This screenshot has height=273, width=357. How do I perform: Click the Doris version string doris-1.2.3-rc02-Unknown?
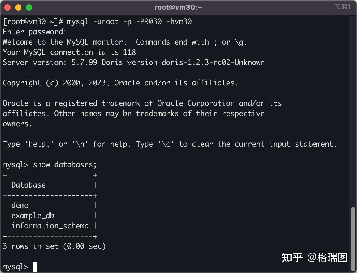coord(213,62)
